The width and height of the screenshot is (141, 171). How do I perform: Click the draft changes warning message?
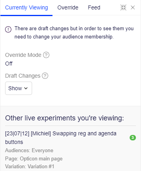click(x=74, y=33)
